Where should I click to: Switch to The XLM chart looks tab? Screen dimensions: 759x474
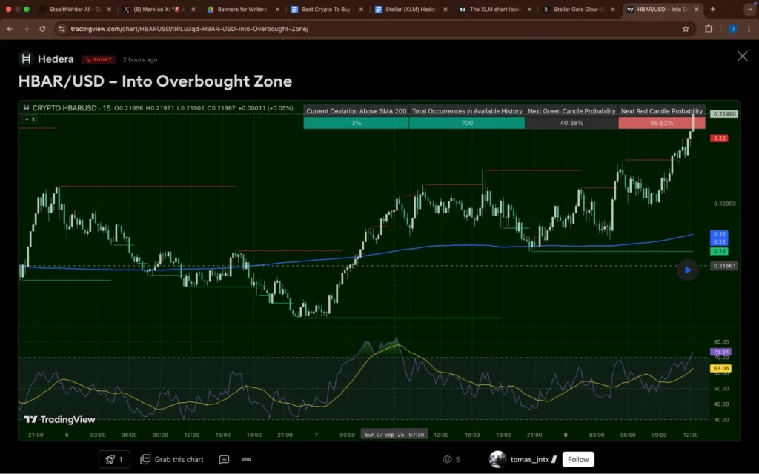494,9
